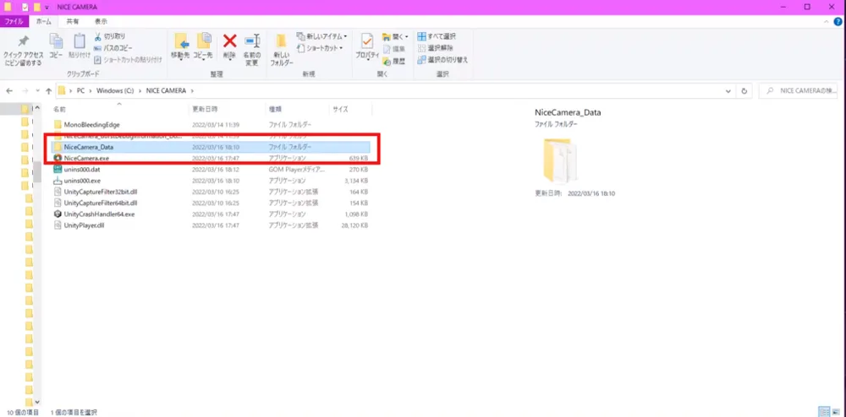Click the UnityCrashHandler64.exe Unity icon
846x417 pixels.
58,214
